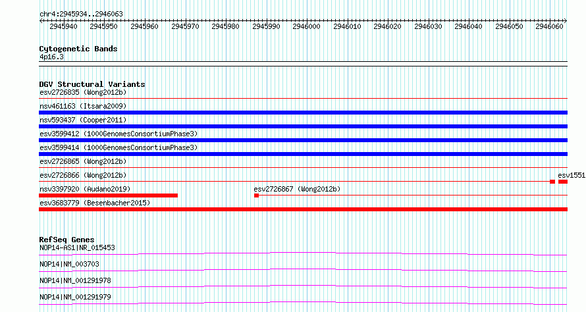Viewport: 586px width, 312px height.
Task: Open the NOP14|NM_001291979 gene label
Action: coord(75,297)
